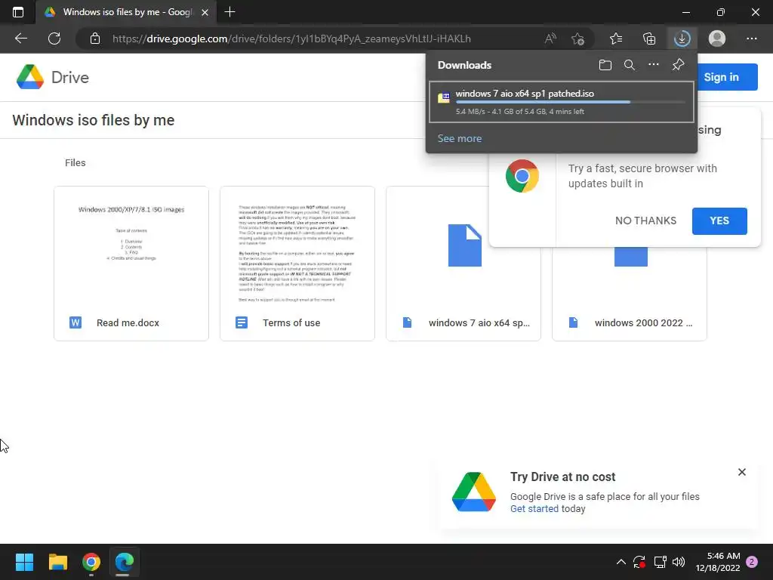Search downloads in the Downloads panel

coord(629,65)
